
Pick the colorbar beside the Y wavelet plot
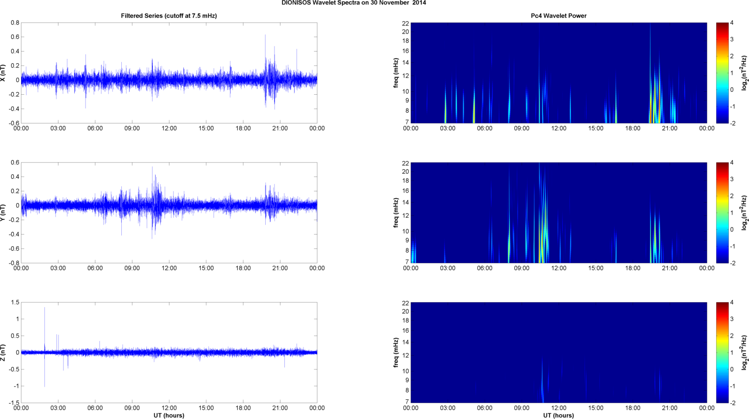pyautogui.click(x=722, y=212)
